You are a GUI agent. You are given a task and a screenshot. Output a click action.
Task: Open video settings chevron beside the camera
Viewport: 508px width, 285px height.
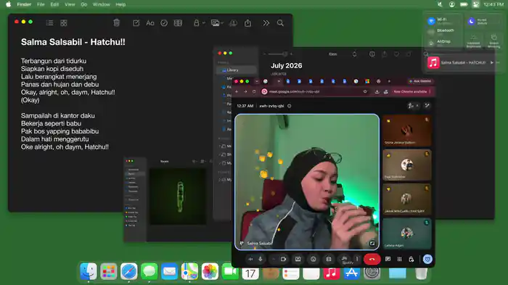[274, 259]
